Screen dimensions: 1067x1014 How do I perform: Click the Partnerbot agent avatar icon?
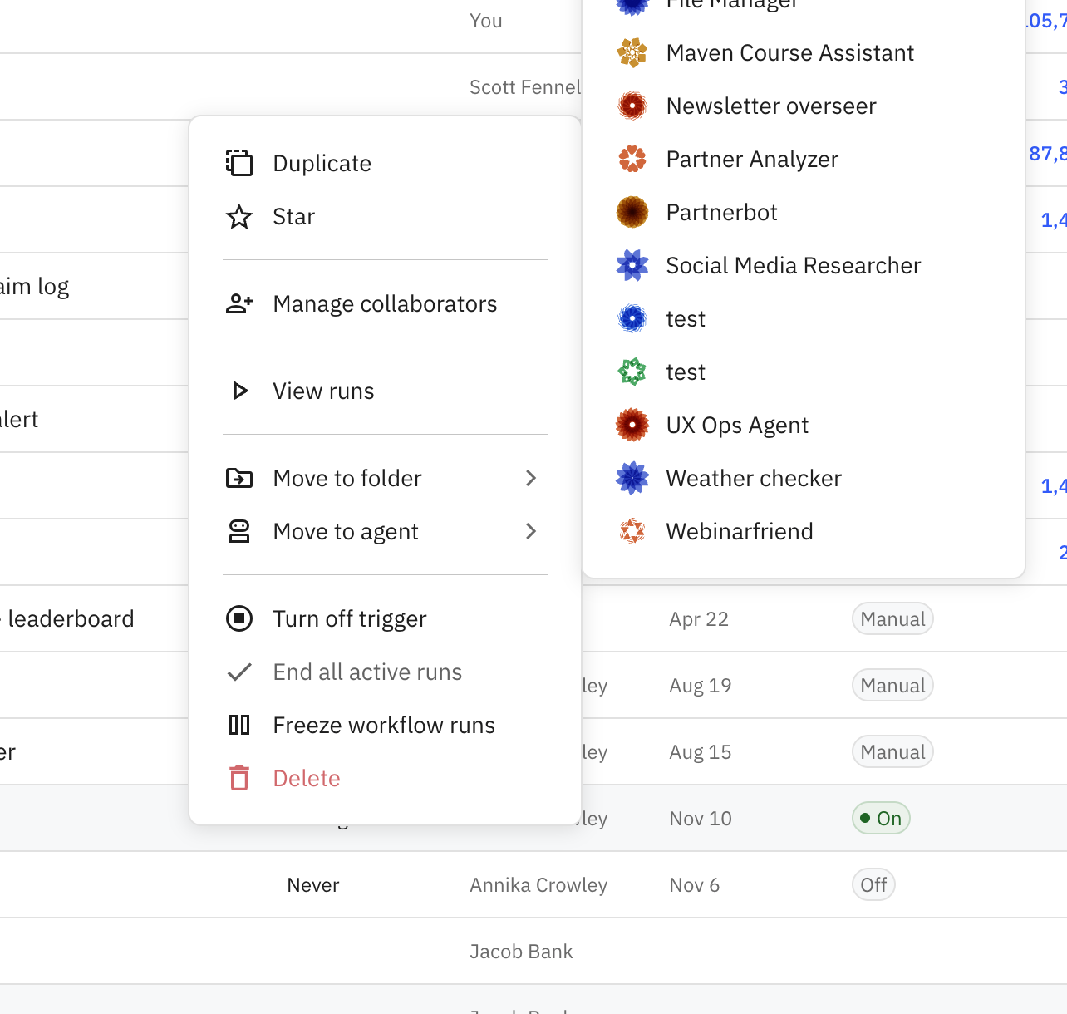(x=632, y=213)
